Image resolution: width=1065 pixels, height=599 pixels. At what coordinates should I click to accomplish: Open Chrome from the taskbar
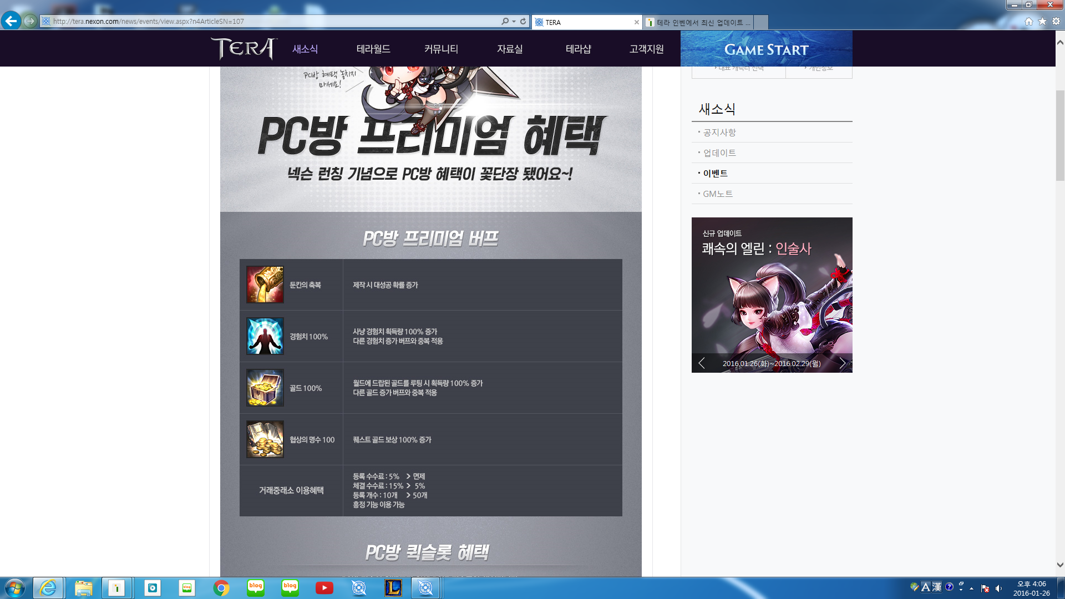[221, 588]
